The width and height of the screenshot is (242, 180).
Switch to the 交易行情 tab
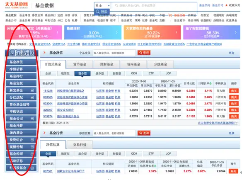click(80, 145)
